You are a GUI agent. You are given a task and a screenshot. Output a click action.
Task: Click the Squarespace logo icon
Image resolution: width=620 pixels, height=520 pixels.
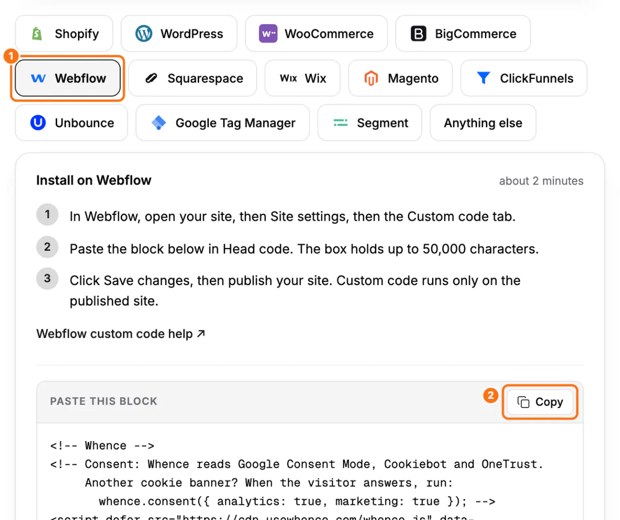tap(151, 78)
